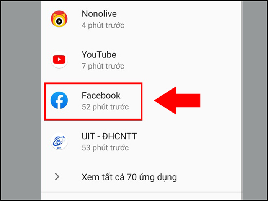Image resolution: width=268 pixels, height=201 pixels.
Task: Click empty row space right of UIT - ĐHCNTT
Action: 188,141
